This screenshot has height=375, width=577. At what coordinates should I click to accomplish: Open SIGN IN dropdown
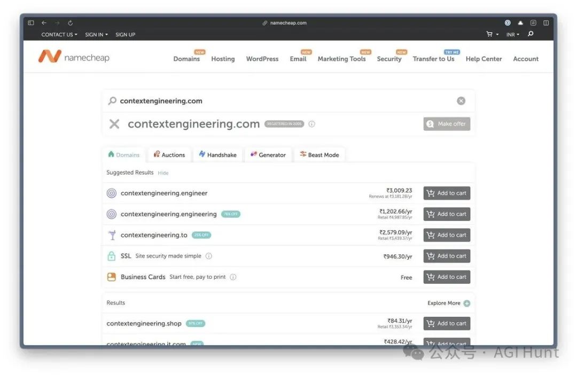coord(96,35)
